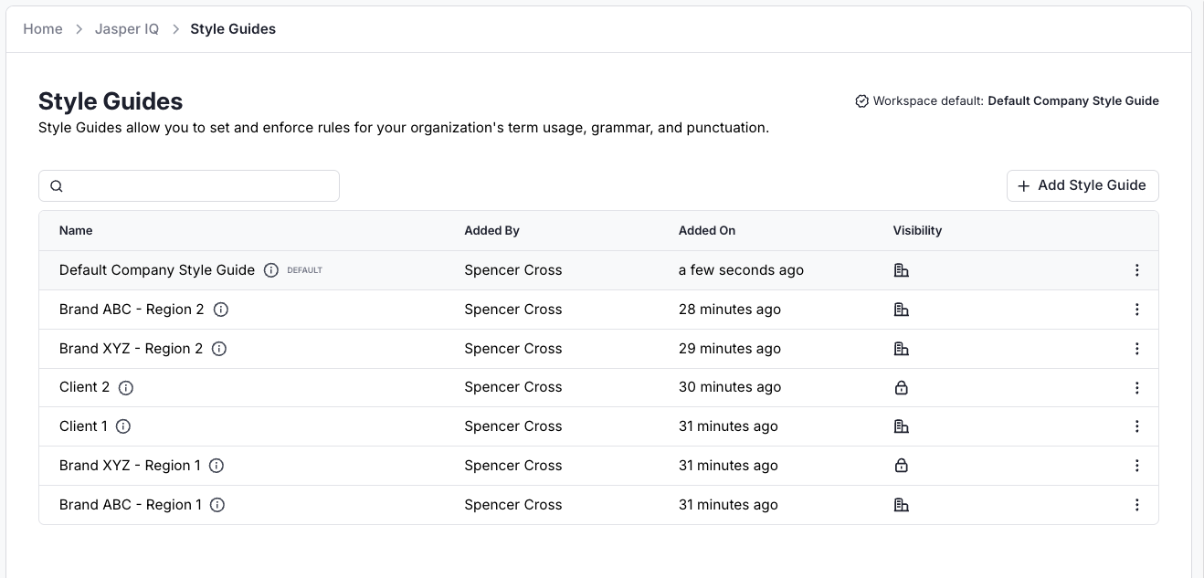Open the Client 2 style guide
The height and width of the screenshot is (578, 1204).
point(84,387)
